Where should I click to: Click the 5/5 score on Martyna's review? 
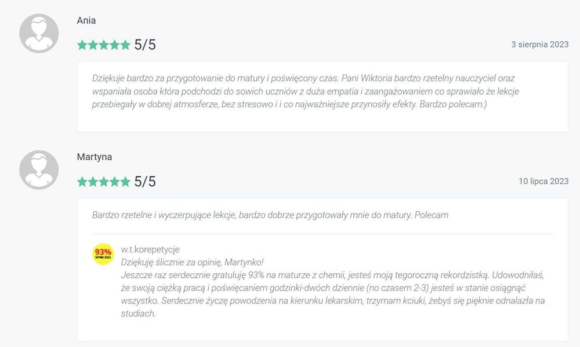(145, 182)
